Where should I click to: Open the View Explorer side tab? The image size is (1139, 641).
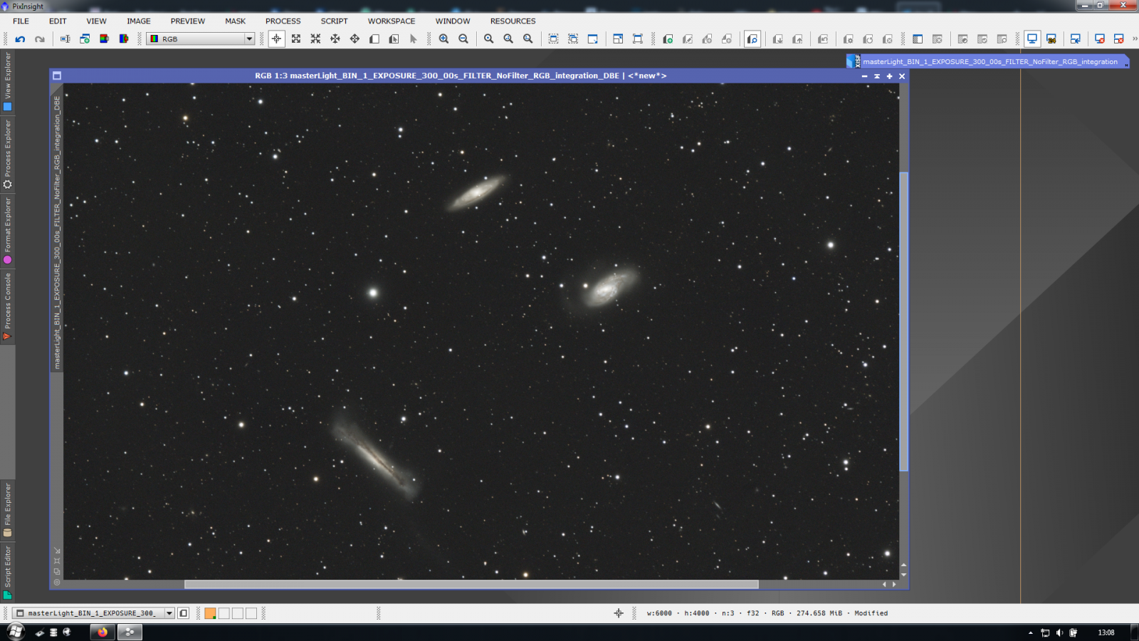[x=8, y=80]
